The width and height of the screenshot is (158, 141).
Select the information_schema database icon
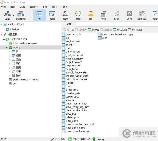10,43
